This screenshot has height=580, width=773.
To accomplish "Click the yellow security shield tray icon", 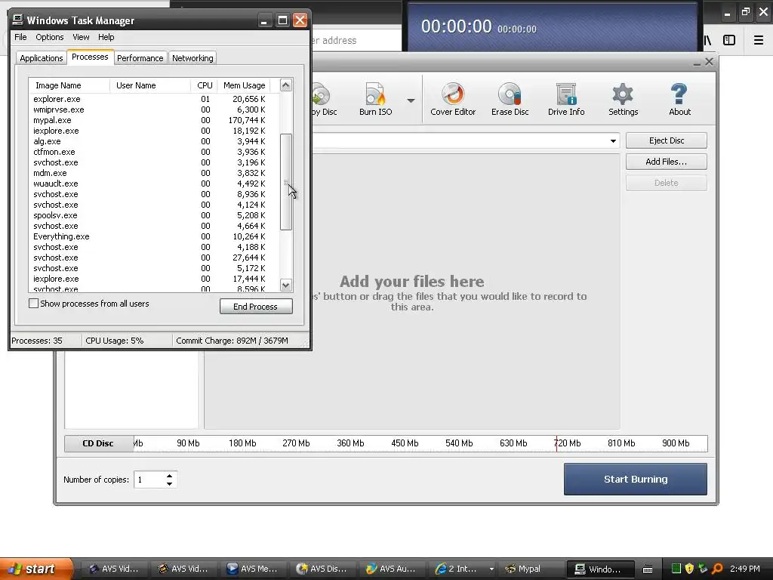I will pyautogui.click(x=690, y=569).
